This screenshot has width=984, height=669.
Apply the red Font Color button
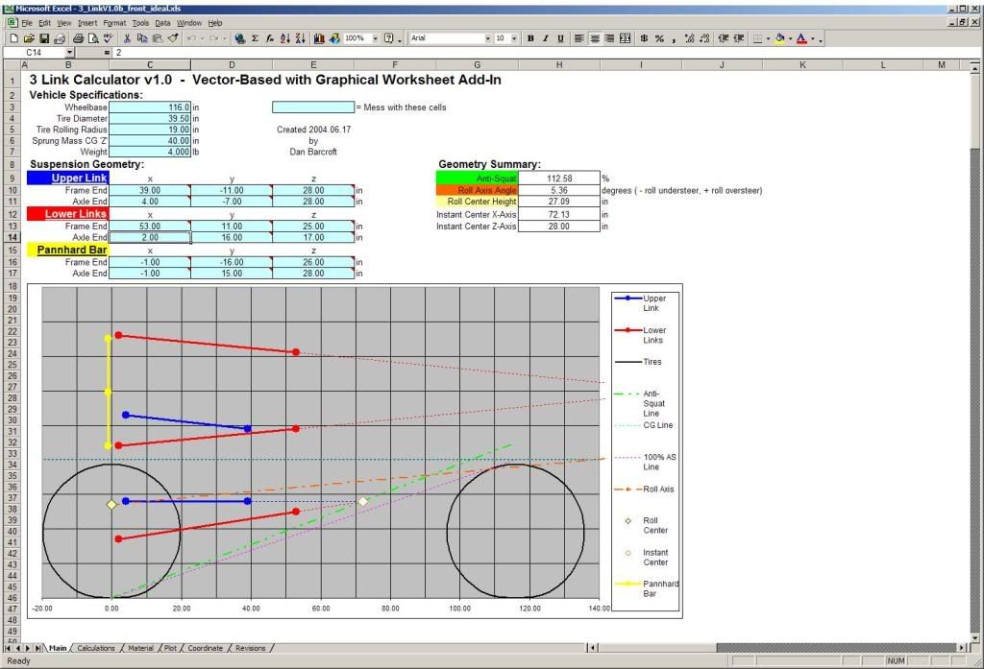pos(801,38)
